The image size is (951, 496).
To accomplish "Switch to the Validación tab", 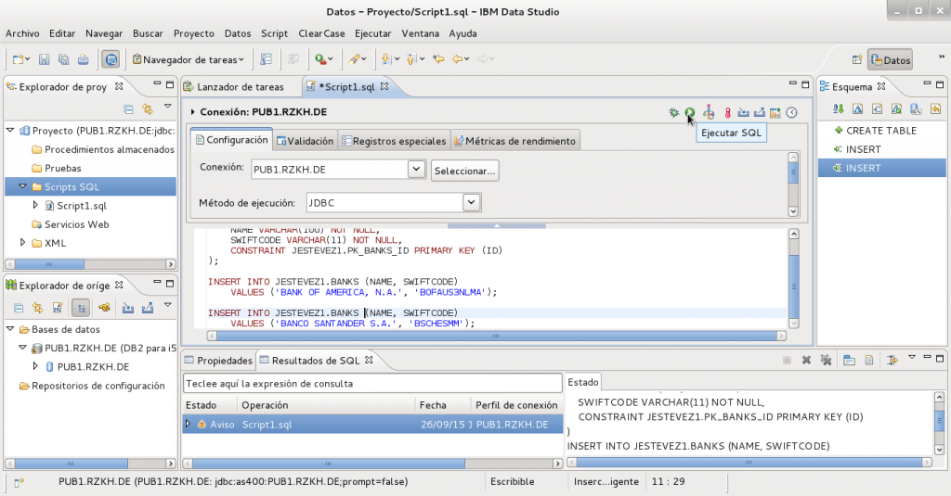I will click(x=305, y=141).
